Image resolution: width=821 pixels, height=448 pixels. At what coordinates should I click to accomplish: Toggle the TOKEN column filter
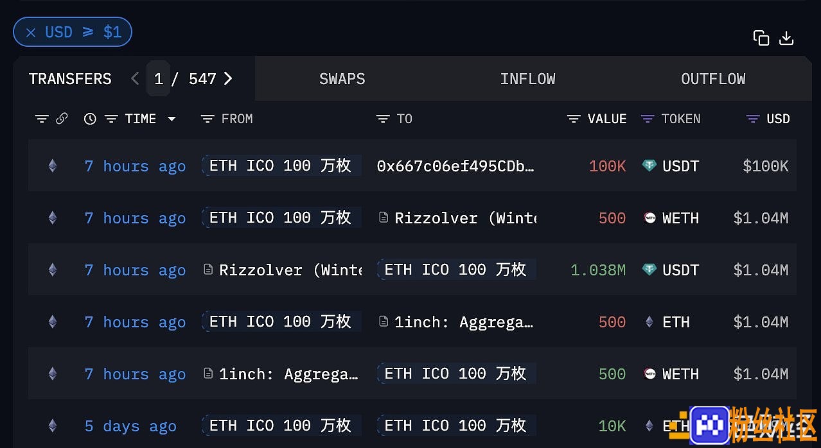pyautogui.click(x=648, y=119)
